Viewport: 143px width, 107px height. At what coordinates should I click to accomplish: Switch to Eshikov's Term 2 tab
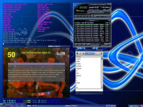(37, 46)
